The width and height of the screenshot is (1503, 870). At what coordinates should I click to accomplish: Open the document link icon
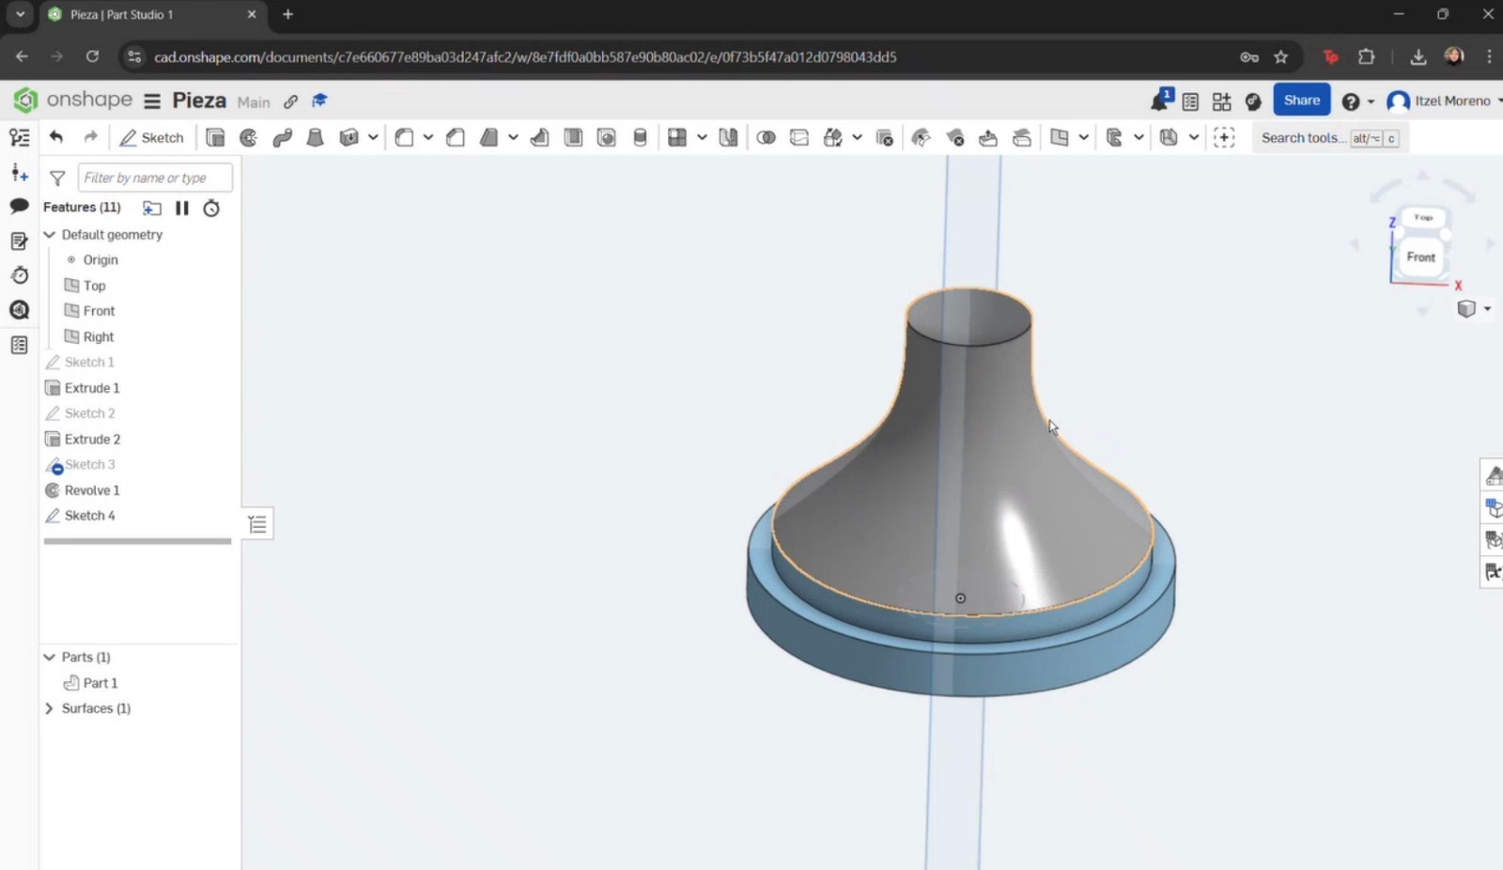(290, 101)
